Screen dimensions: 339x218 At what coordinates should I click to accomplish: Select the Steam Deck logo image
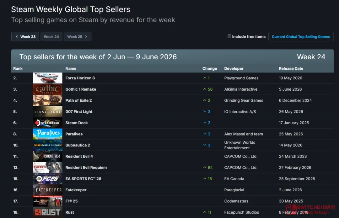point(48,123)
